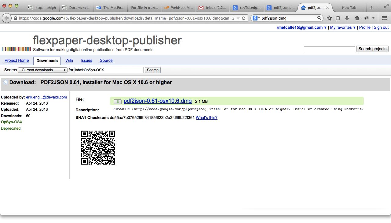391x223 pixels.
Task: Select the Downloads tab
Action: coord(47,61)
